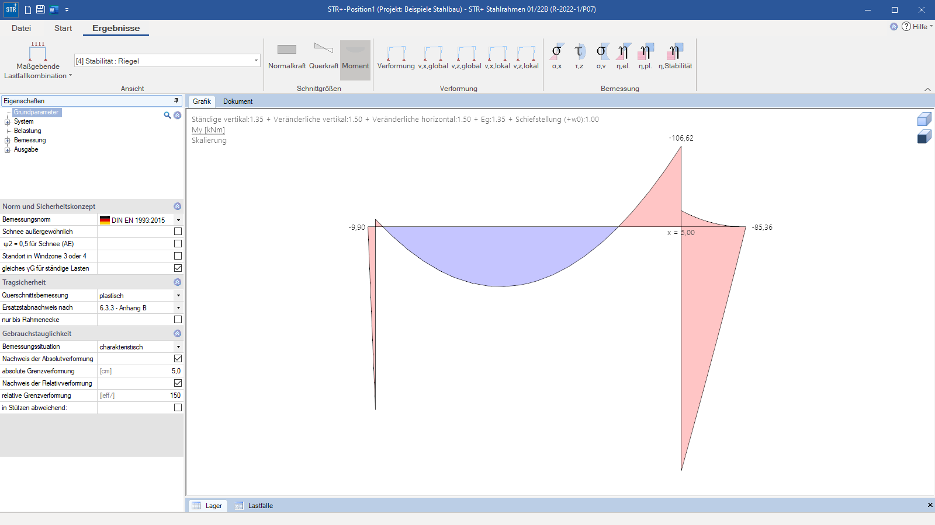The width and height of the screenshot is (935, 525).
Task: Toggle nur bis Rahmenecke checkbox
Action: pyautogui.click(x=178, y=320)
